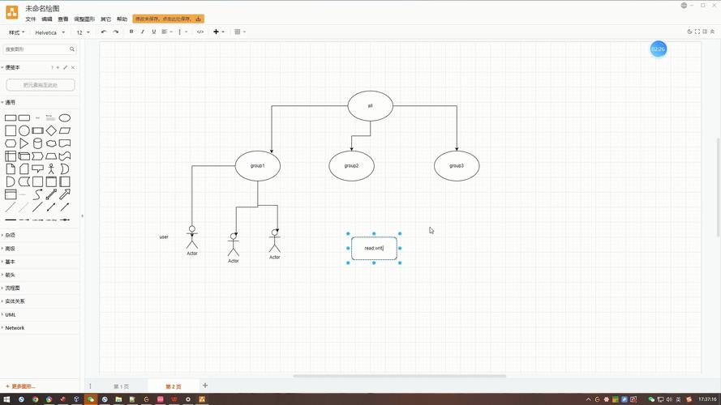Select the triangle shape in palette

pyautogui.click(x=24, y=143)
